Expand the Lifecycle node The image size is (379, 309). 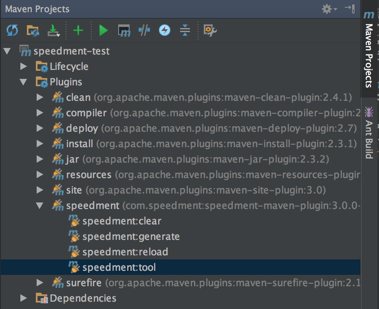coord(24,66)
